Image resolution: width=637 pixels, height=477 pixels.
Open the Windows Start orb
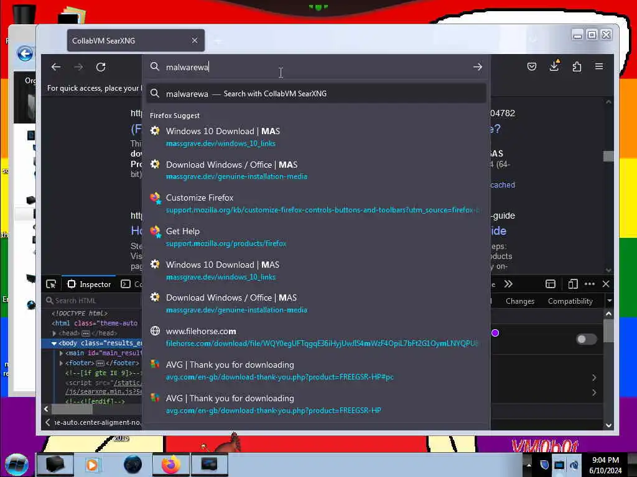coord(16,465)
